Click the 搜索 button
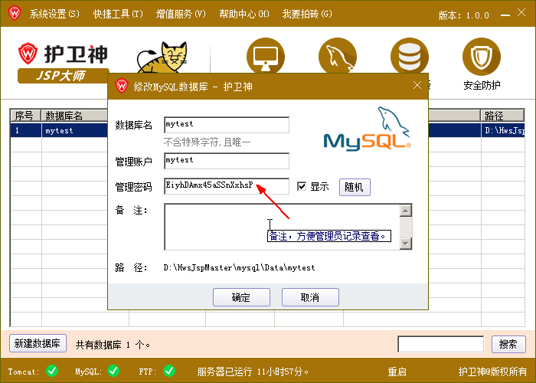The height and width of the screenshot is (383, 536). point(508,344)
